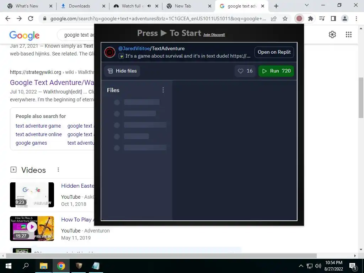Open the box package app in taskbar
Screen dimensions: 364x273
click(x=79, y=266)
